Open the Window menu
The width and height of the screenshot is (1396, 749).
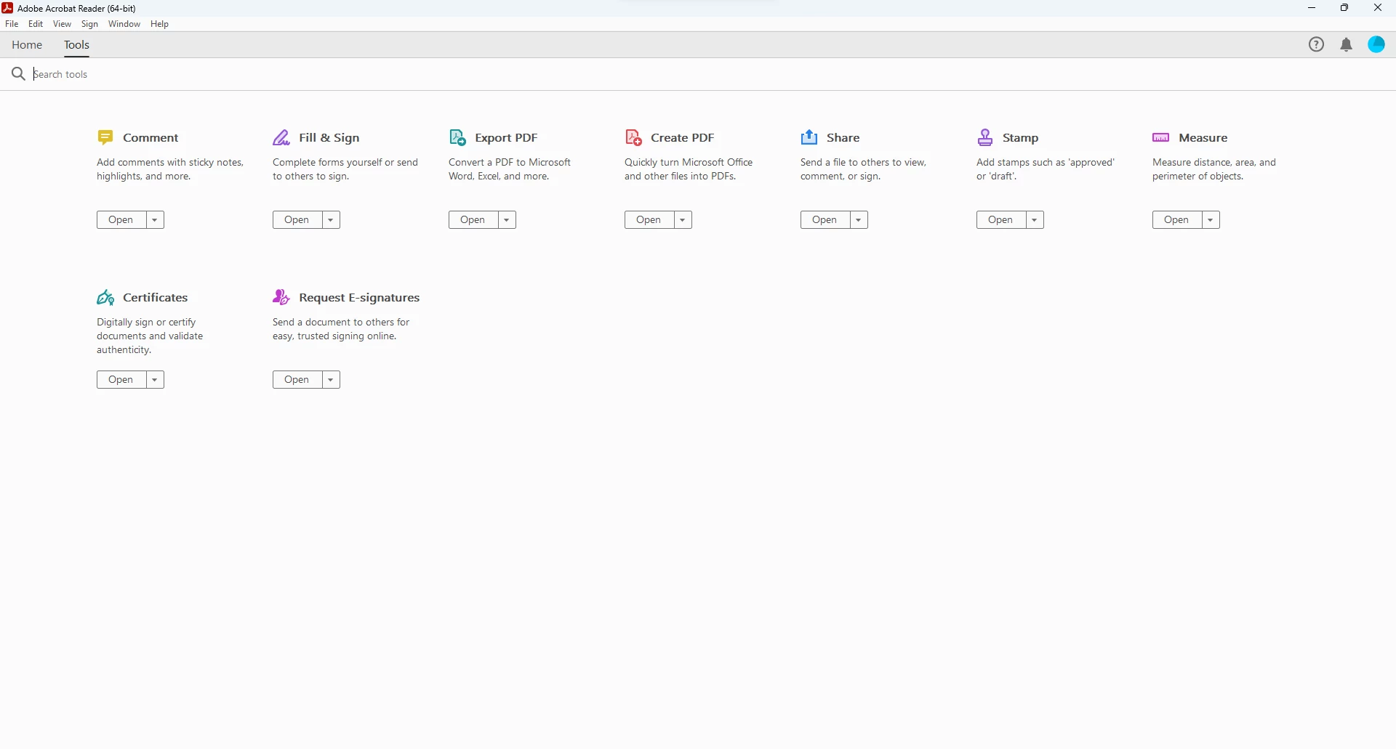point(124,24)
